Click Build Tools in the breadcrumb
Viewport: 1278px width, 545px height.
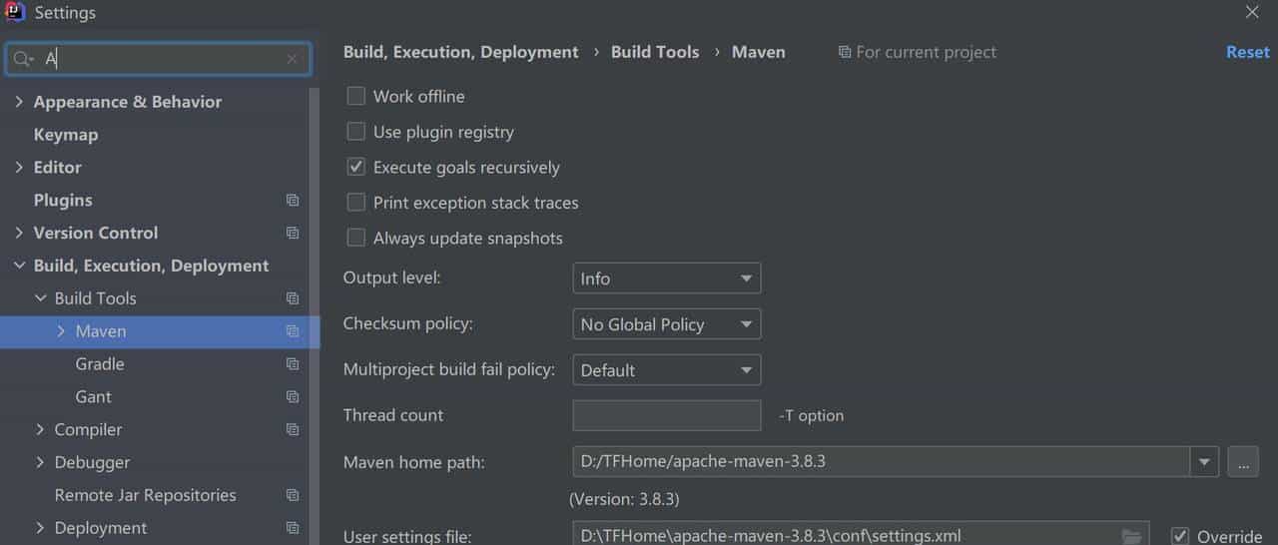point(655,52)
